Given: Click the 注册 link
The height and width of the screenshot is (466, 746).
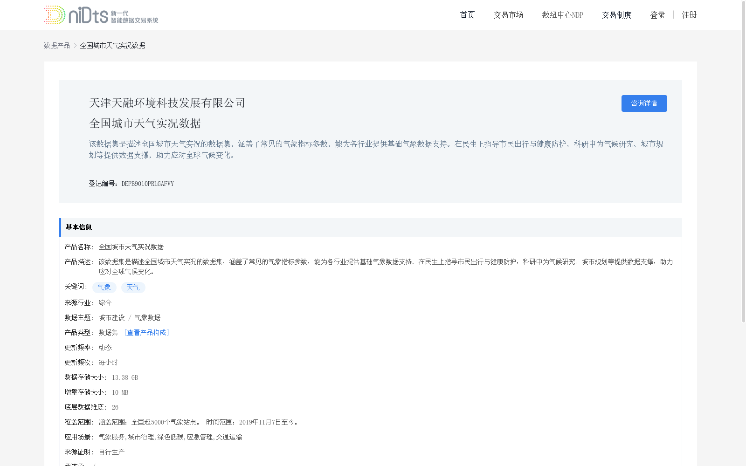Looking at the screenshot, I should pos(689,15).
